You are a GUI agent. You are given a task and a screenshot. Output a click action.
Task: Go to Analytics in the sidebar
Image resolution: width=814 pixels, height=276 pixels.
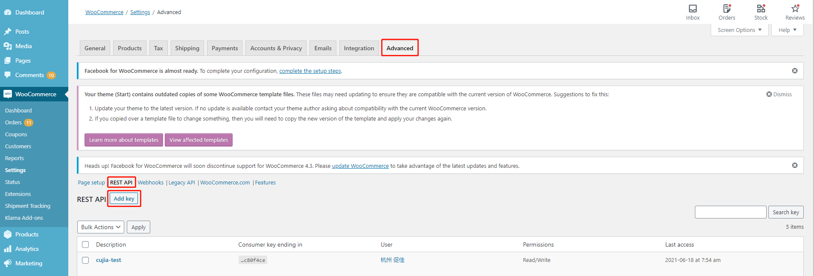pos(27,249)
